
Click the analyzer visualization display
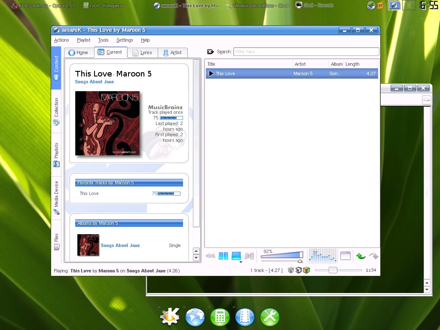(x=323, y=256)
